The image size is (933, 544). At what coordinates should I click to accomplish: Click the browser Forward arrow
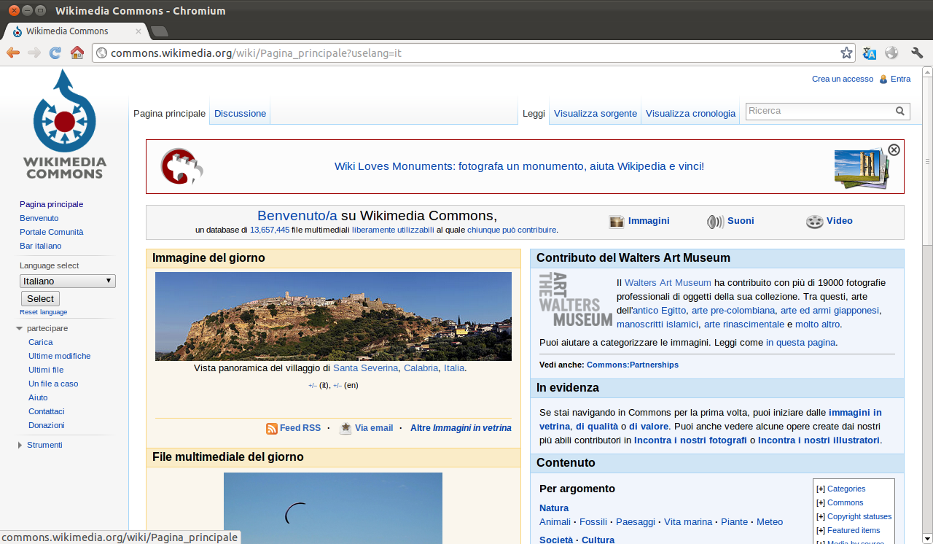tap(34, 53)
